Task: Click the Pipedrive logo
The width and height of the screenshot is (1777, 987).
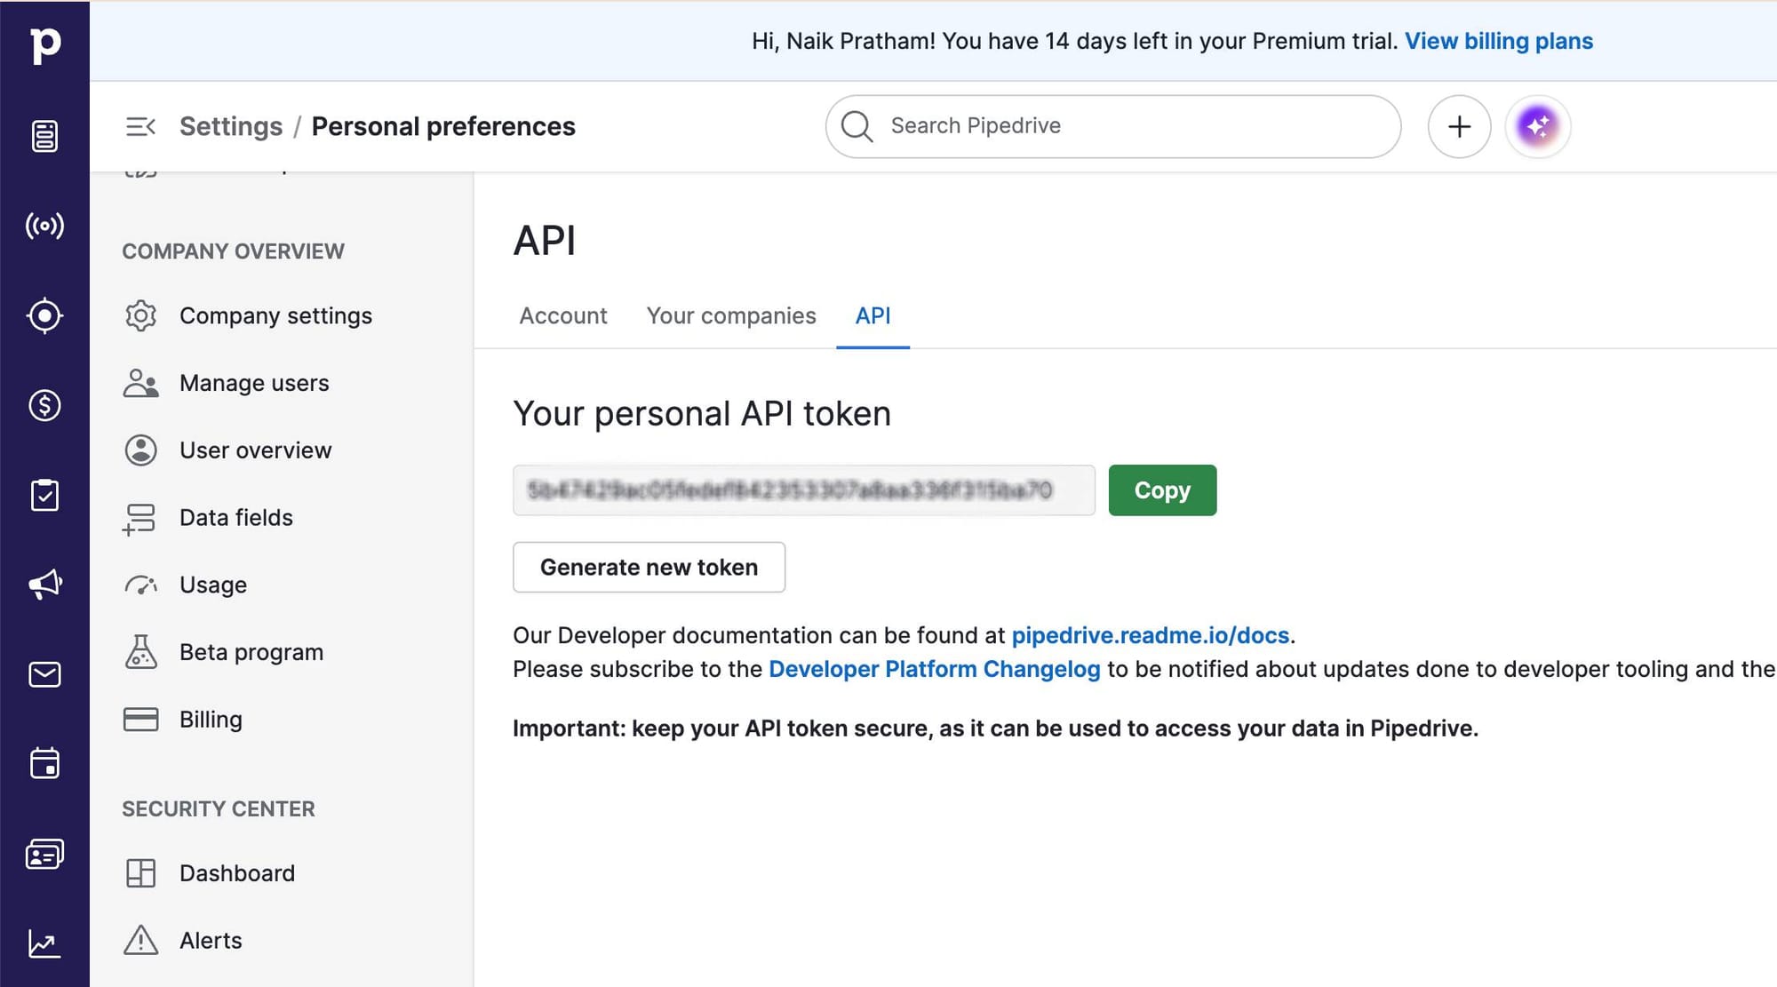Action: point(44,44)
